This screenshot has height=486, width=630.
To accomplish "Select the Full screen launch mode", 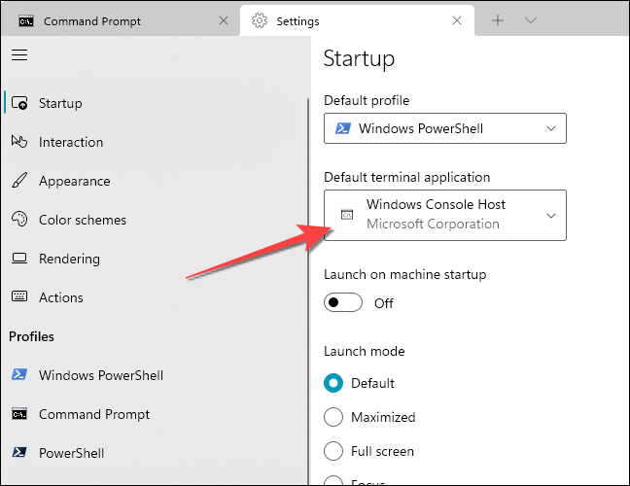I will (x=333, y=451).
